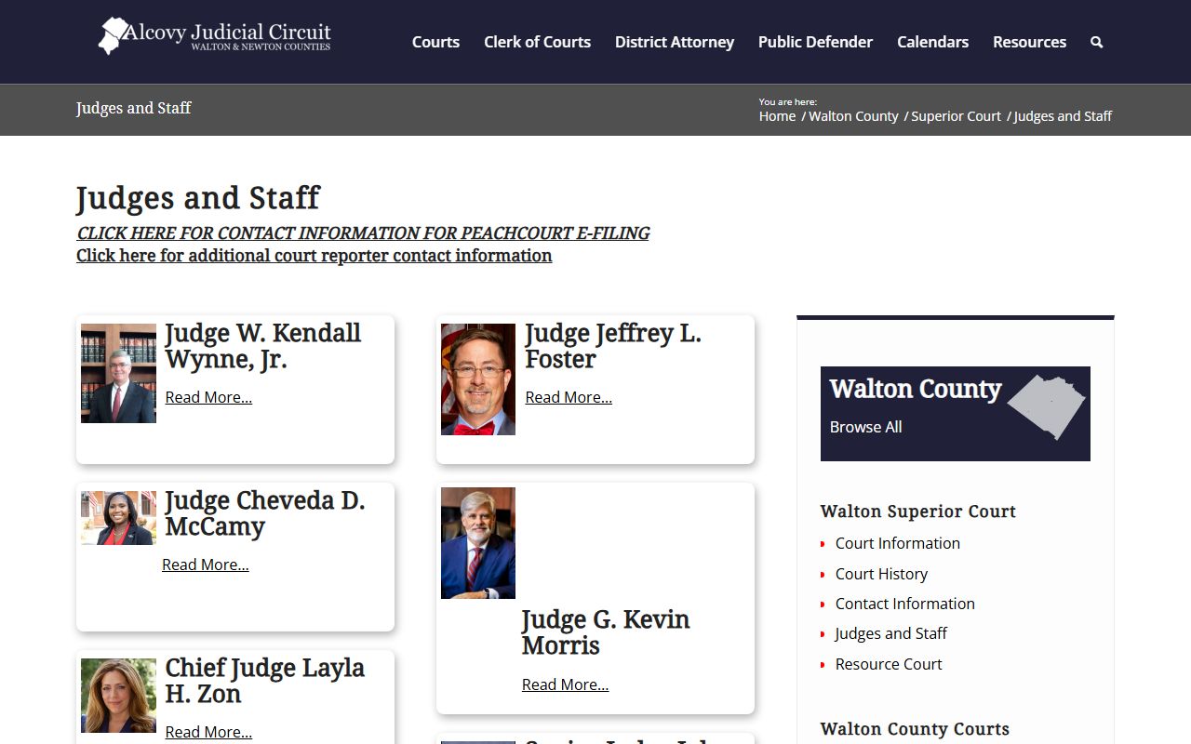The image size is (1191, 744).
Task: Go to Home in the breadcrumb
Action: [777, 116]
